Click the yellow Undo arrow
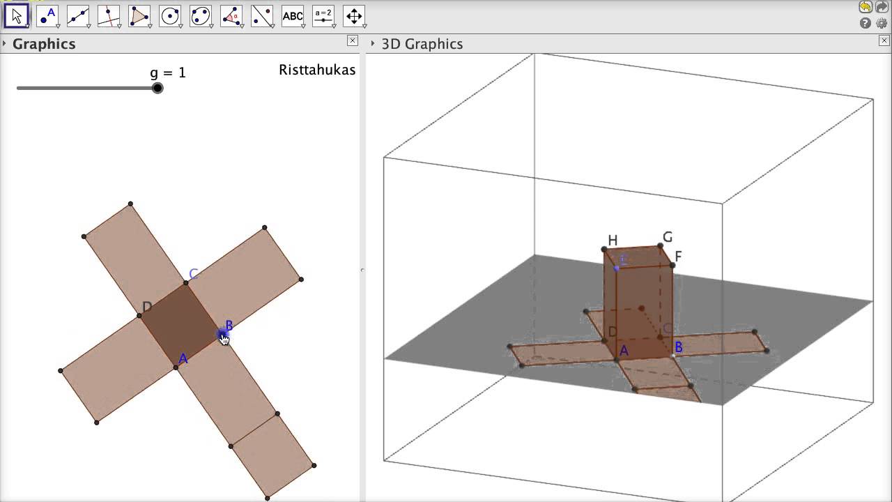892x502 pixels. coord(866,7)
